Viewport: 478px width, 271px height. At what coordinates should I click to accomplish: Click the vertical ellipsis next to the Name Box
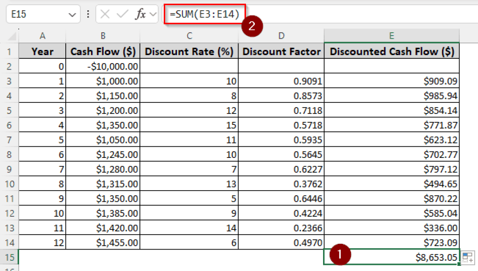click(x=87, y=14)
